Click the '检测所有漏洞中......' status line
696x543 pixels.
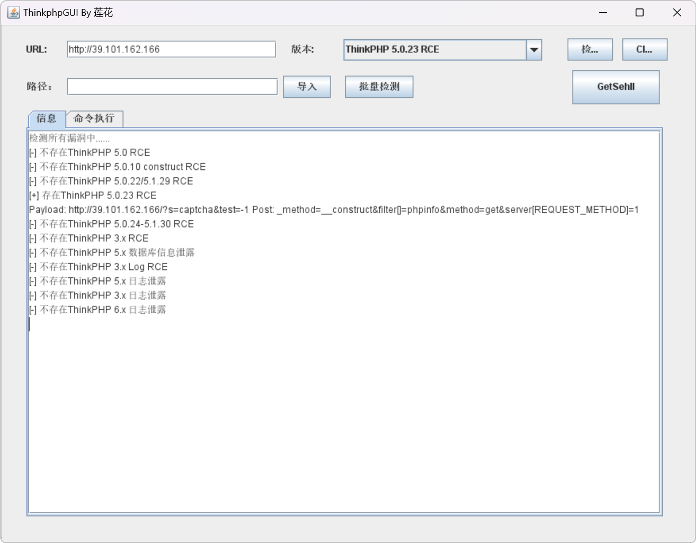click(x=69, y=138)
